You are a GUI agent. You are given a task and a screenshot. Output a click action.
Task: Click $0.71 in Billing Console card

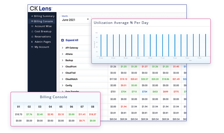point(82,121)
